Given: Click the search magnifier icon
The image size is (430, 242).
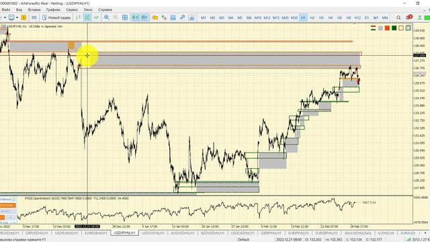Looking at the screenshot, I should click(x=398, y=17).
